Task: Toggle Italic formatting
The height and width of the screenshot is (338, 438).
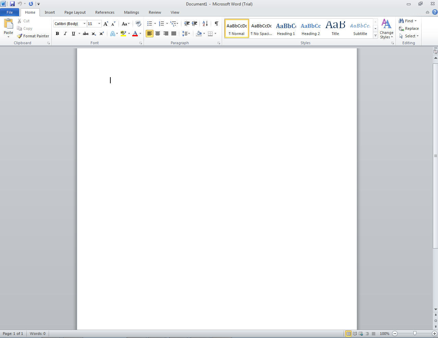Action: pos(65,34)
